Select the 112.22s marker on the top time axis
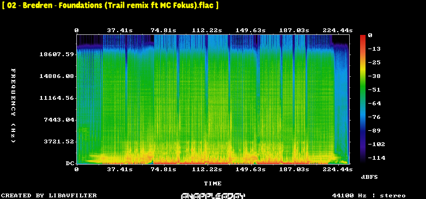Viewport: 426px width, 199px height. pos(207,31)
